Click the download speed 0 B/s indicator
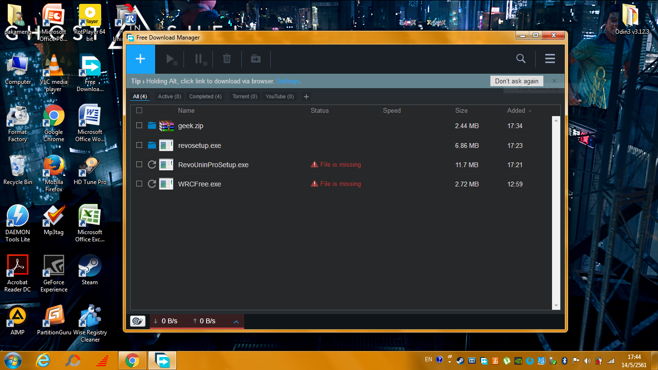This screenshot has width=658, height=370. pyautogui.click(x=165, y=321)
